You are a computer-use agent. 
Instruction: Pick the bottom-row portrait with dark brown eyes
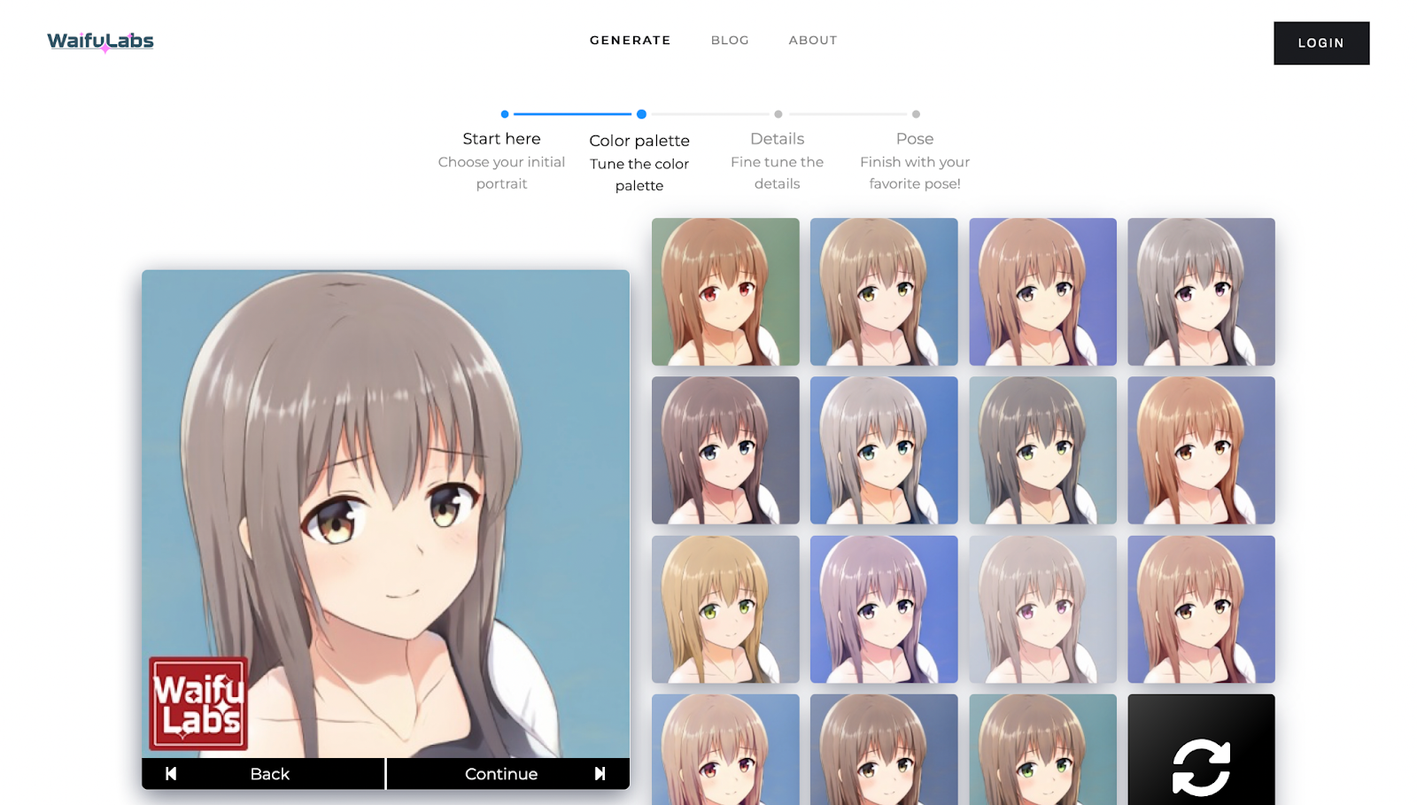[884, 750]
